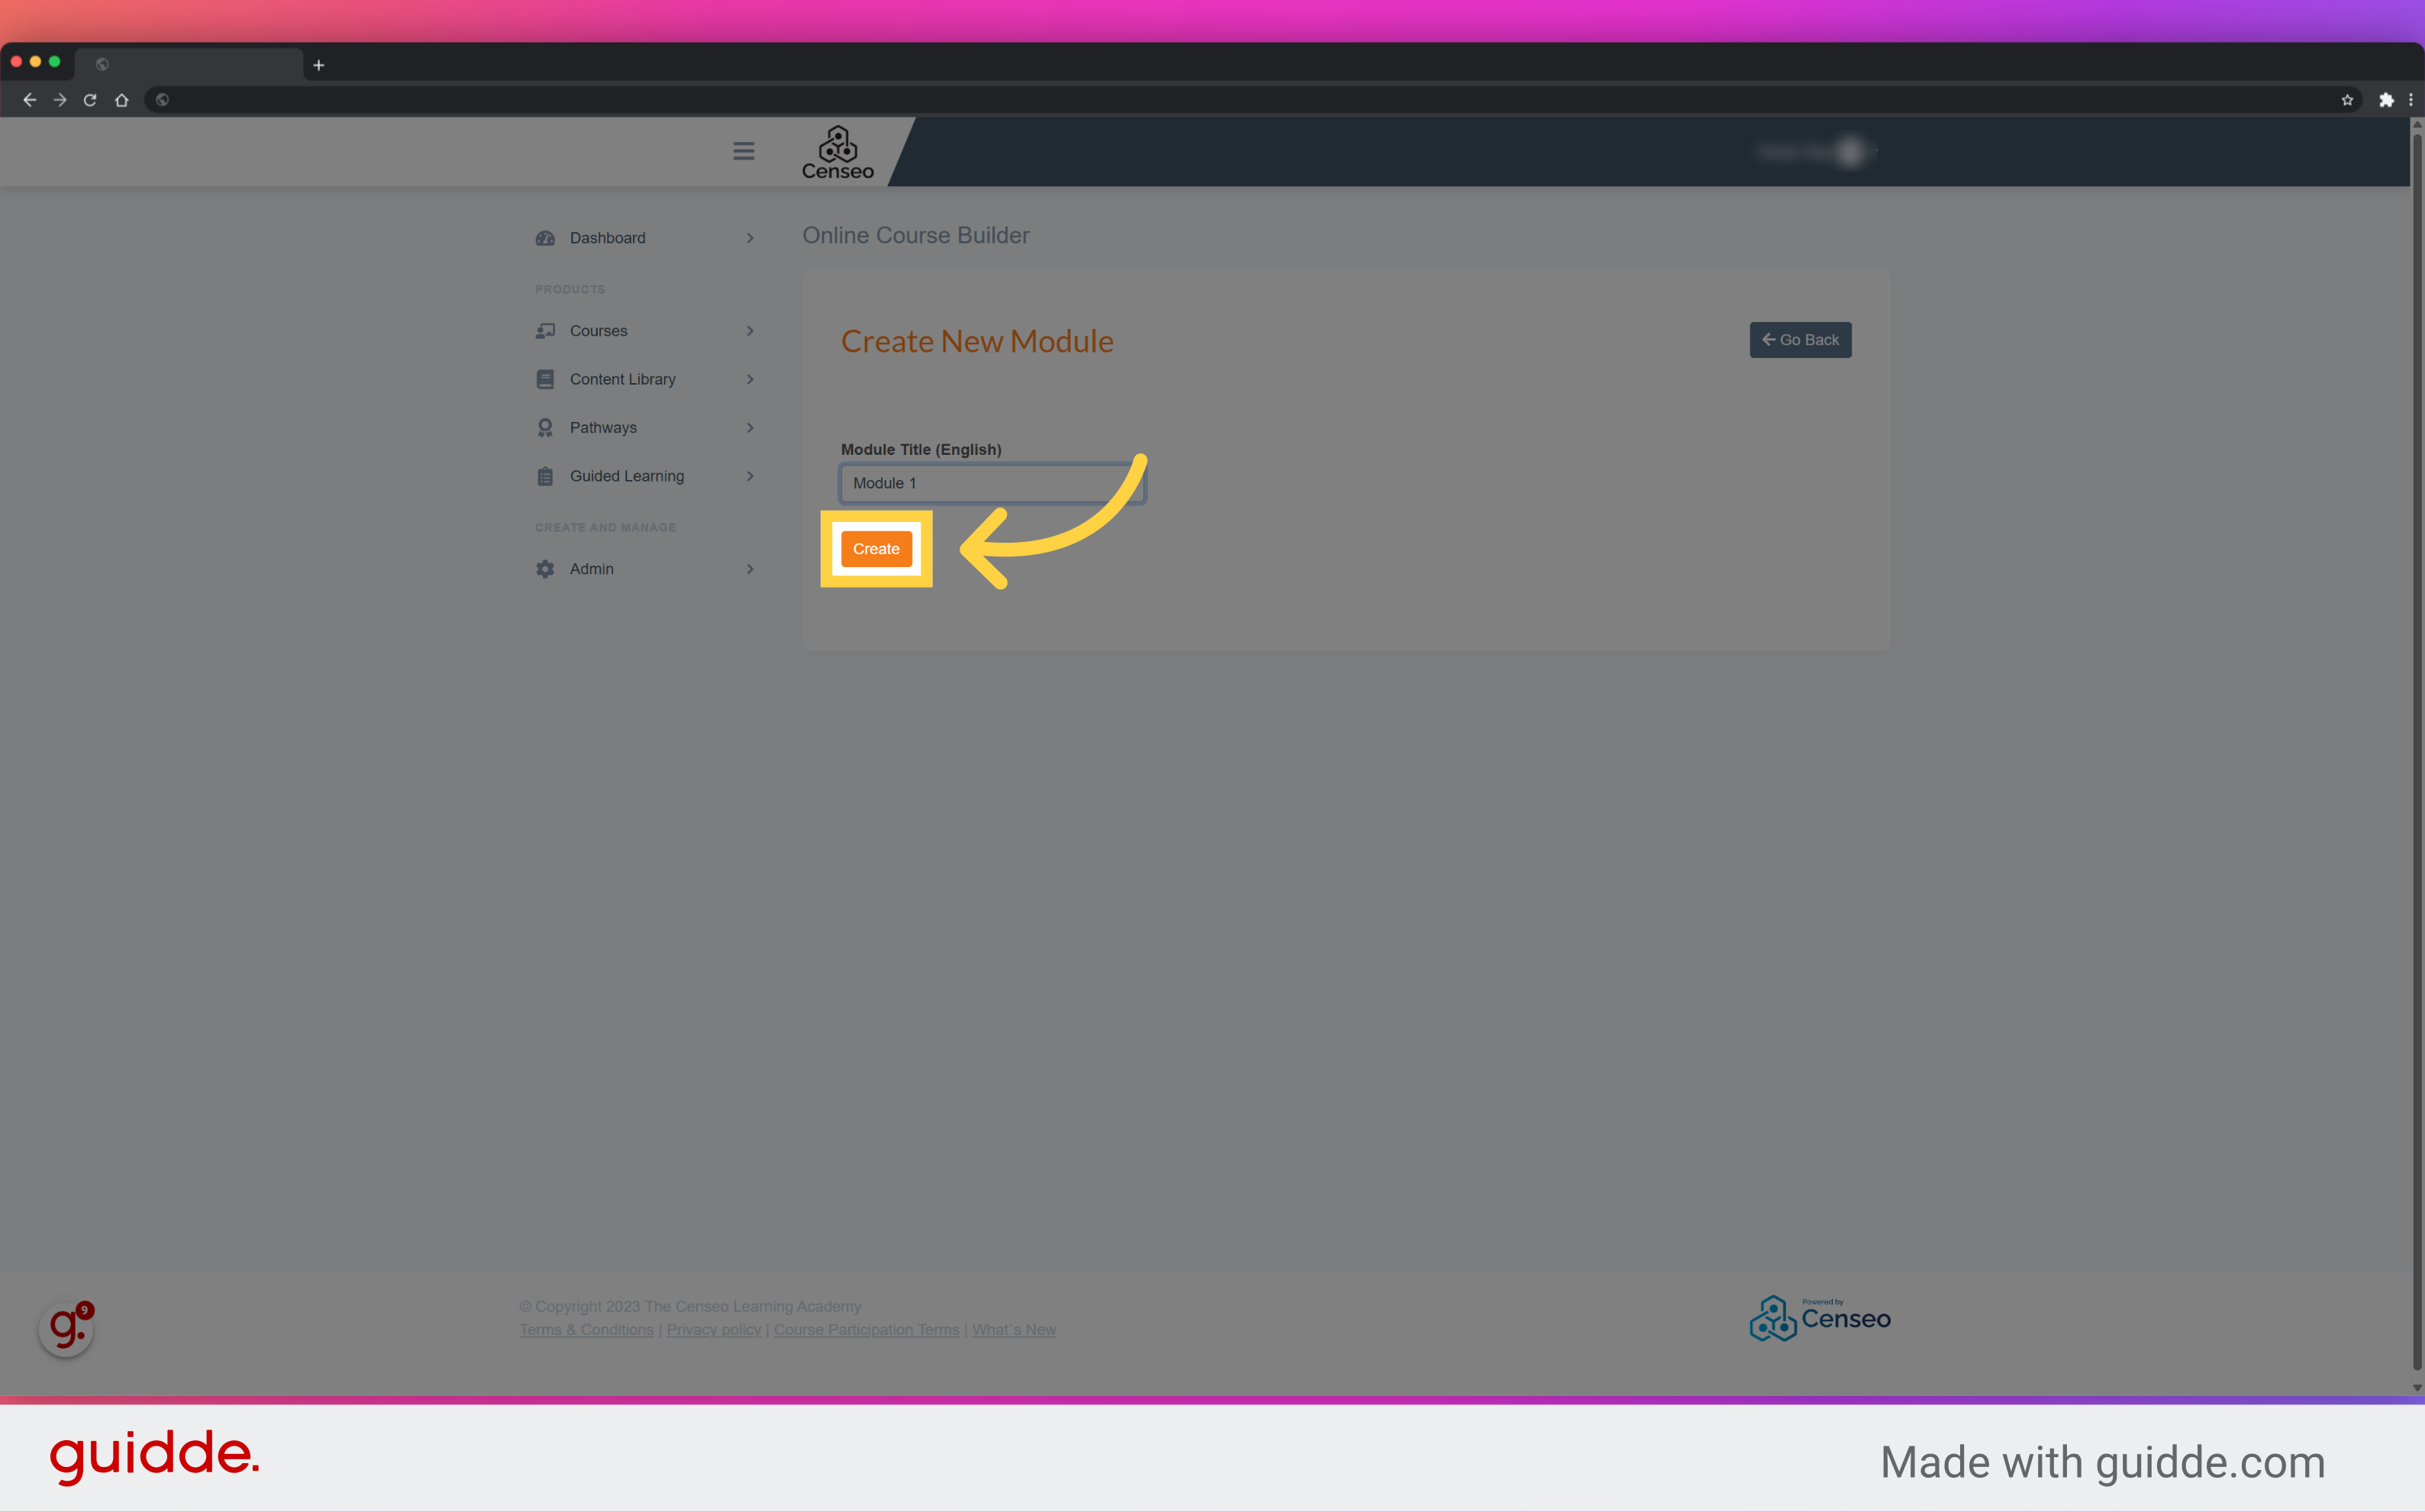
Task: Click the Privacy policy link
Action: 712,1327
